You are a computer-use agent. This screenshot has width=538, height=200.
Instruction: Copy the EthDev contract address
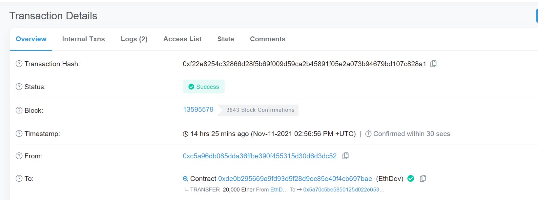pos(423,178)
